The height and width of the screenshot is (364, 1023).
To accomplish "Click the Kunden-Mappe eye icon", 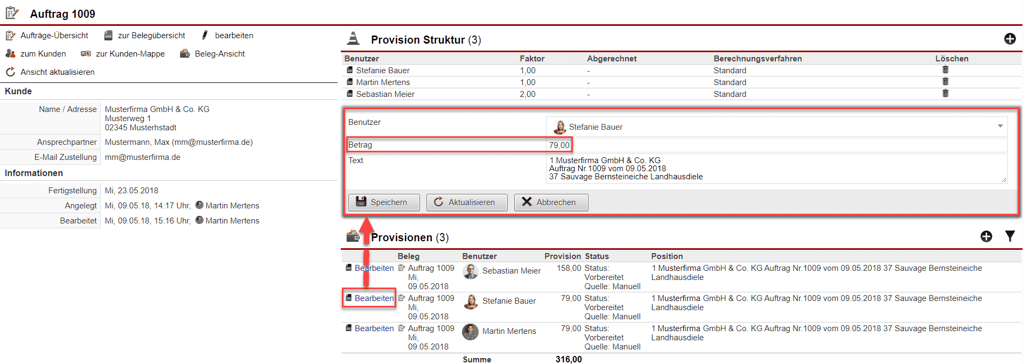I will pyautogui.click(x=86, y=54).
